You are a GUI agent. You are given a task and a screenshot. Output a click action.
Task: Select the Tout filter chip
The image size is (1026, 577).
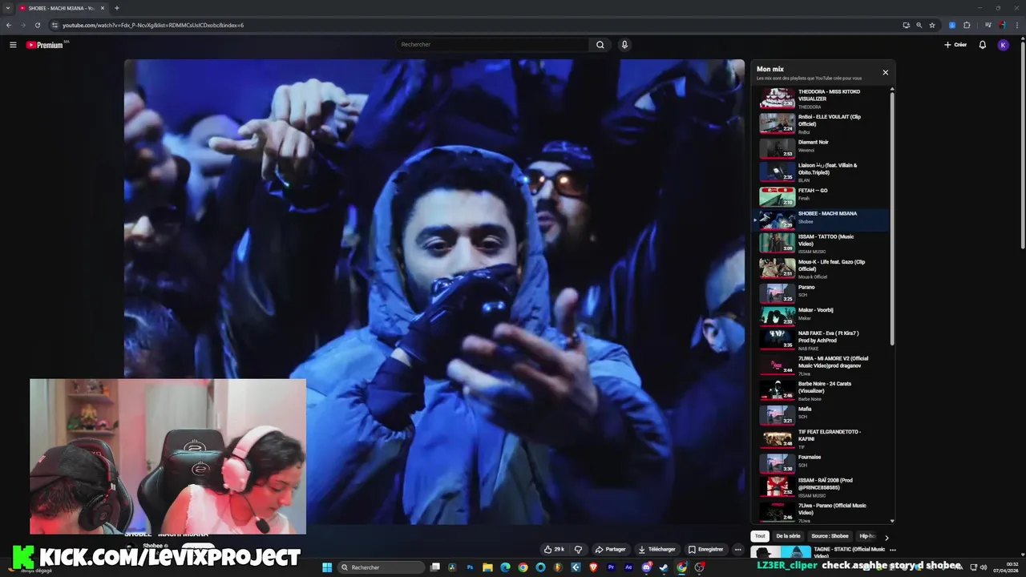[760, 536]
